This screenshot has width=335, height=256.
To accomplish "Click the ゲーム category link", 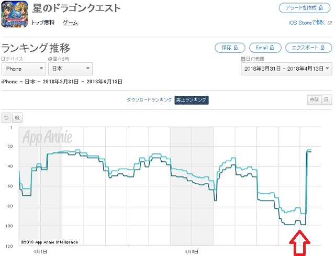I will (71, 23).
